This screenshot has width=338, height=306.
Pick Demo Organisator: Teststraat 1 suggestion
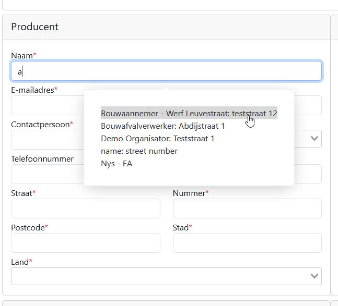157,139
